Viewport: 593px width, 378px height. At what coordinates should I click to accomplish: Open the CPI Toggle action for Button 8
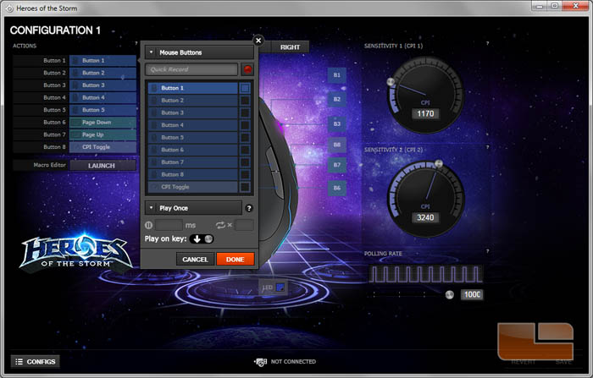pyautogui.click(x=103, y=147)
